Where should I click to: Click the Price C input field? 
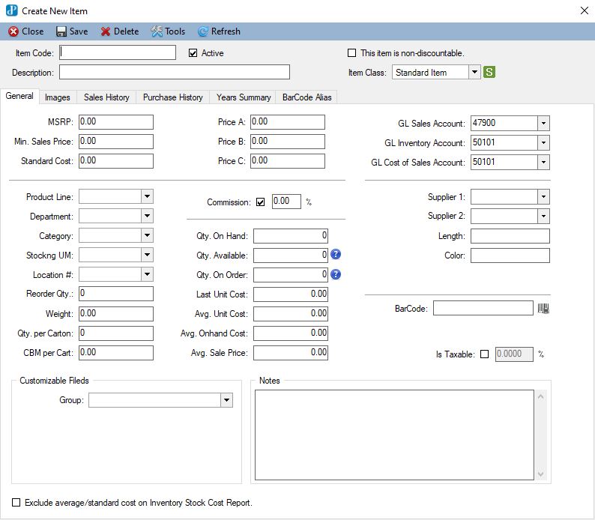tap(288, 161)
